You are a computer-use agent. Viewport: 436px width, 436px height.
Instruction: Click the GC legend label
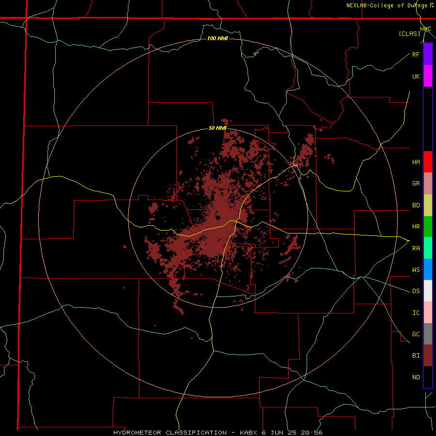(x=416, y=334)
